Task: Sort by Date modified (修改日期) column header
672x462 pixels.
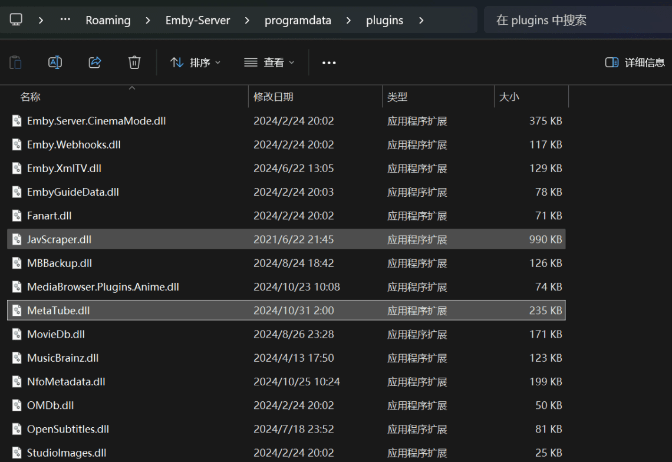Action: pyautogui.click(x=274, y=97)
